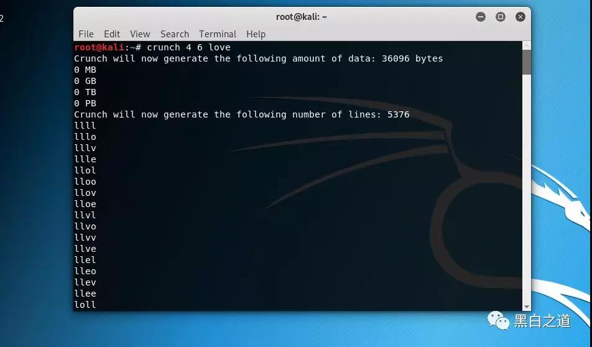The image size is (592, 347).
Task: Click the 'llee' output line
Action: coord(85,294)
